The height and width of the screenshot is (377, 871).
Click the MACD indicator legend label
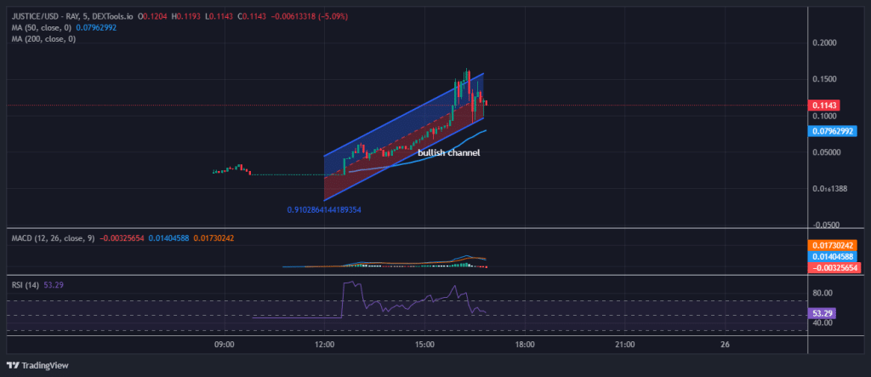53,237
